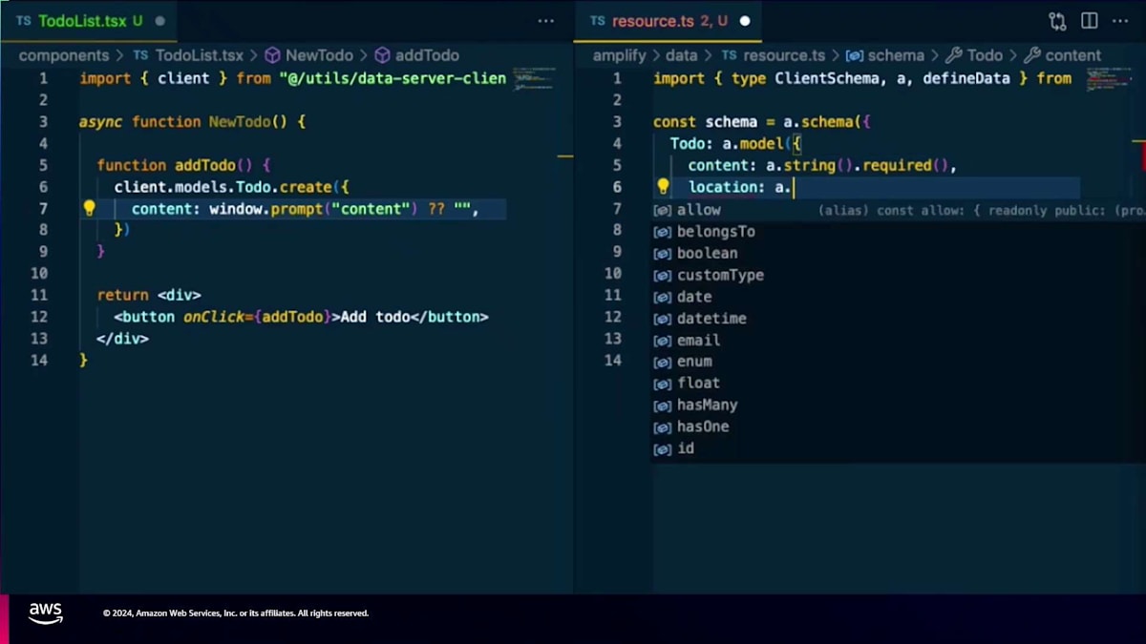Screen dimensions: 1146x644
Task: Click the left editor minimap
Action: pos(535,79)
